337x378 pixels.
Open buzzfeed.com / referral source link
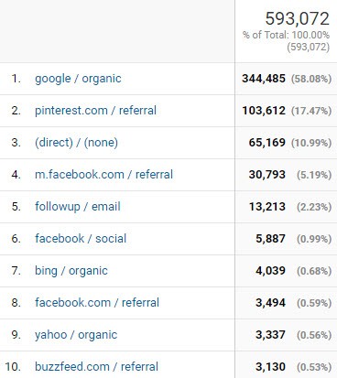pyautogui.click(x=96, y=367)
